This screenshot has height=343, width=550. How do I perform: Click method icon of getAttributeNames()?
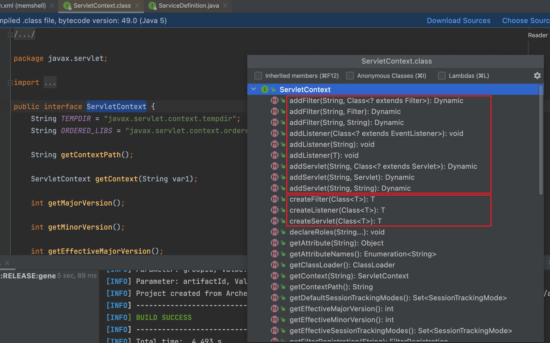[275, 254]
